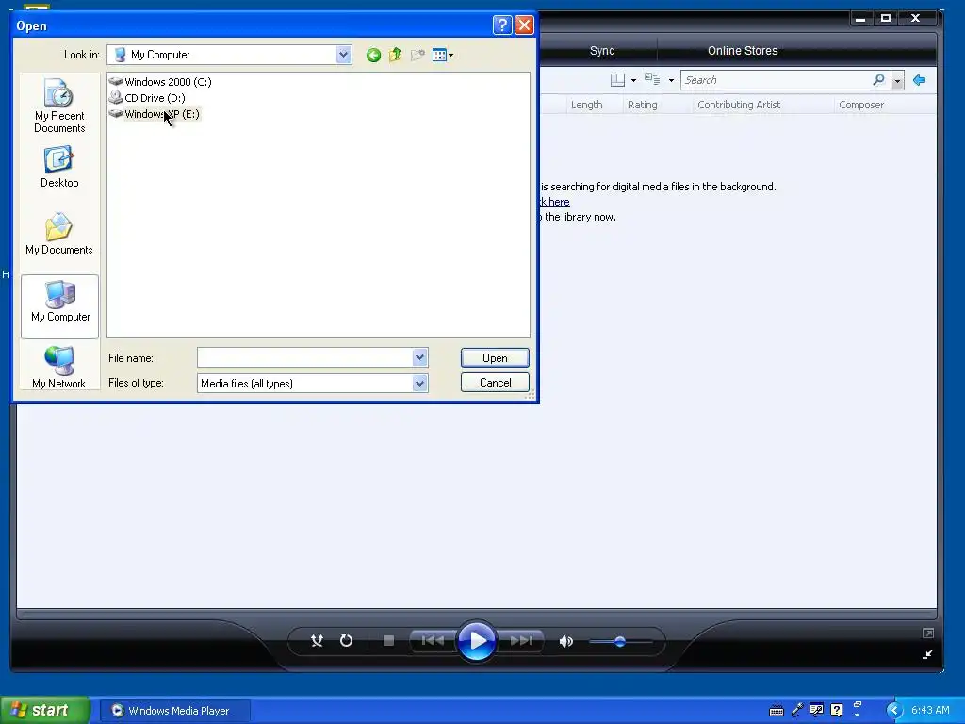Click the Media Player minimize button
The width and height of the screenshot is (965, 724).
[860, 19]
